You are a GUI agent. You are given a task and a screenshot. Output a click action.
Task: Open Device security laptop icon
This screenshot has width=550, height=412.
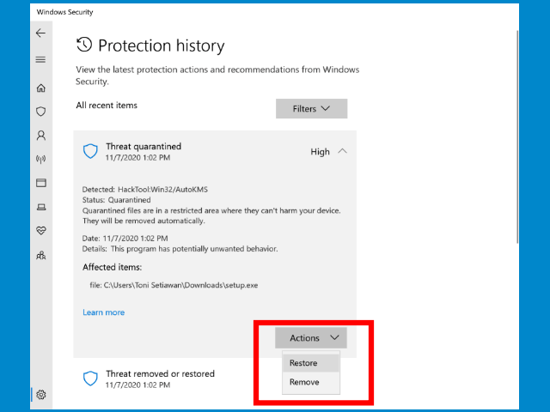[40, 207]
